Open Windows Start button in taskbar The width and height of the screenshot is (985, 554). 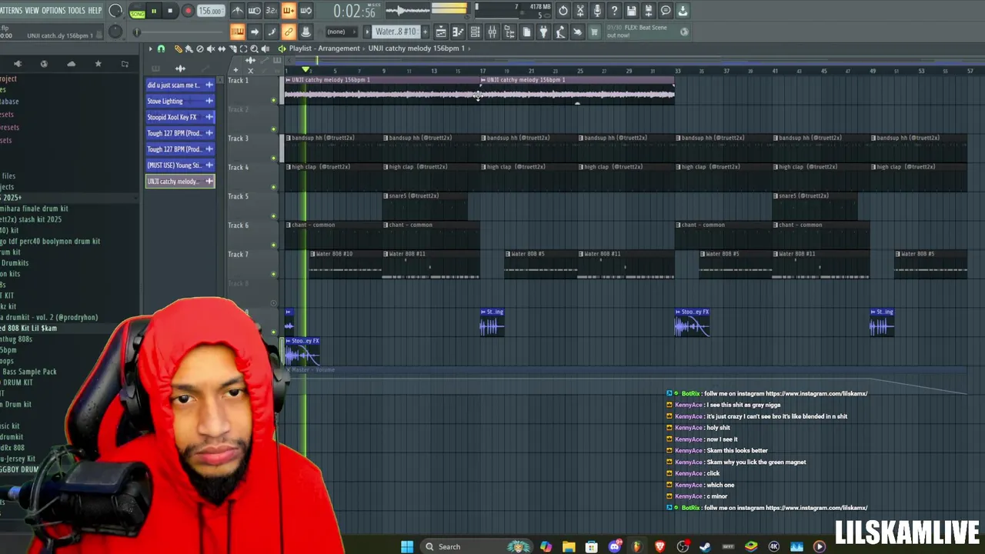(407, 546)
